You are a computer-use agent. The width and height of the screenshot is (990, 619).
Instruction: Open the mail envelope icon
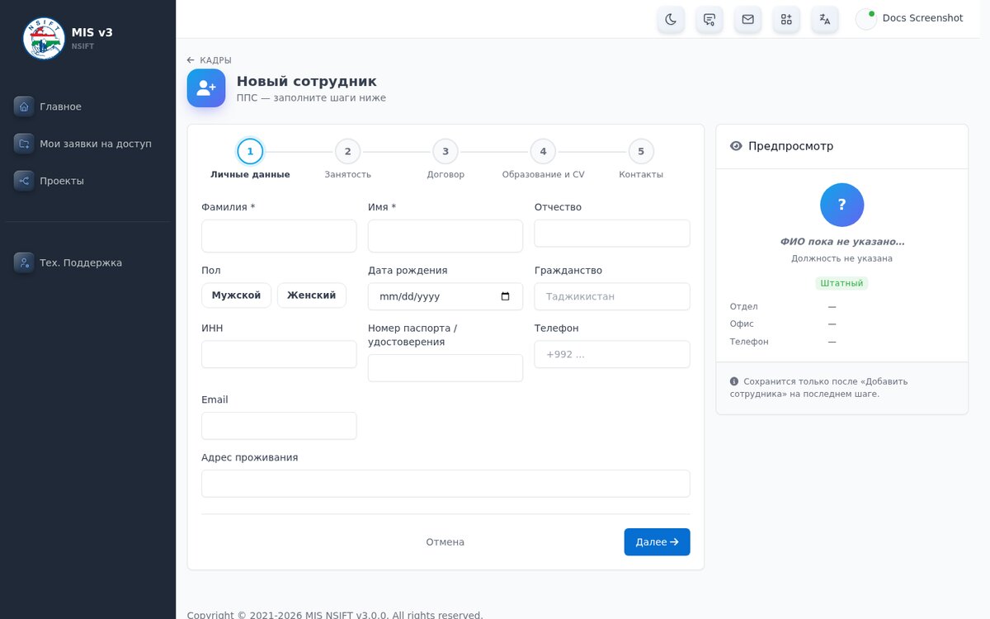coord(747,19)
